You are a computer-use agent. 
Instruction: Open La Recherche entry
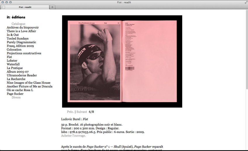pyautogui.click(x=16, y=79)
